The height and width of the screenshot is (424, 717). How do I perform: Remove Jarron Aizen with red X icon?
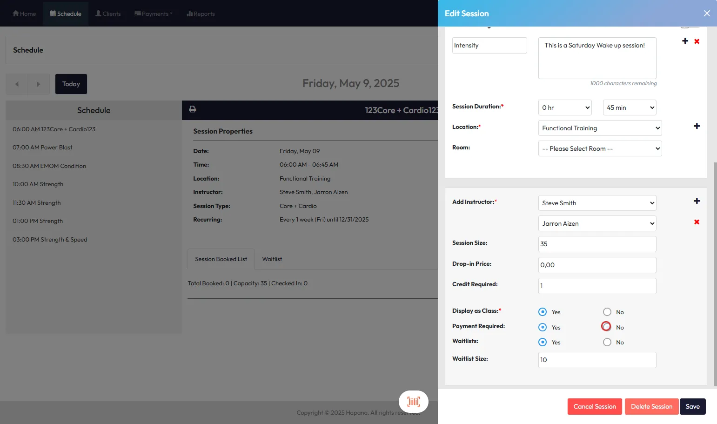pyautogui.click(x=697, y=222)
